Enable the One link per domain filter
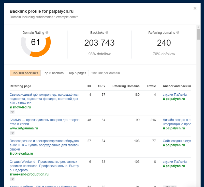This screenshot has height=187, width=204. coord(105,73)
